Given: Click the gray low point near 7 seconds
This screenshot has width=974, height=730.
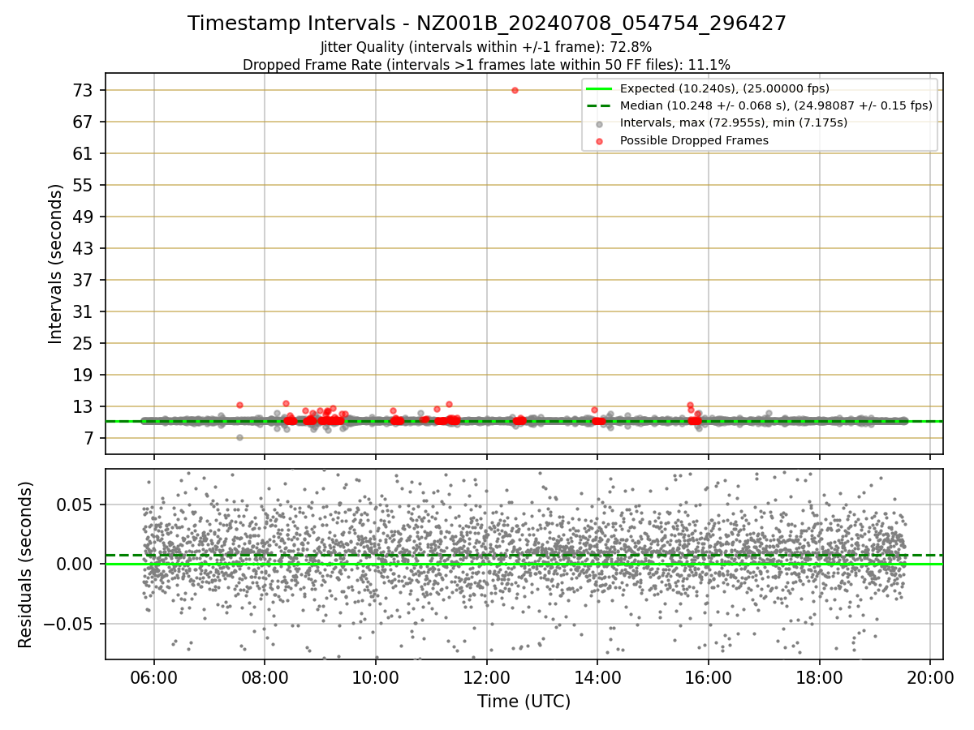Looking at the screenshot, I should (x=239, y=437).
